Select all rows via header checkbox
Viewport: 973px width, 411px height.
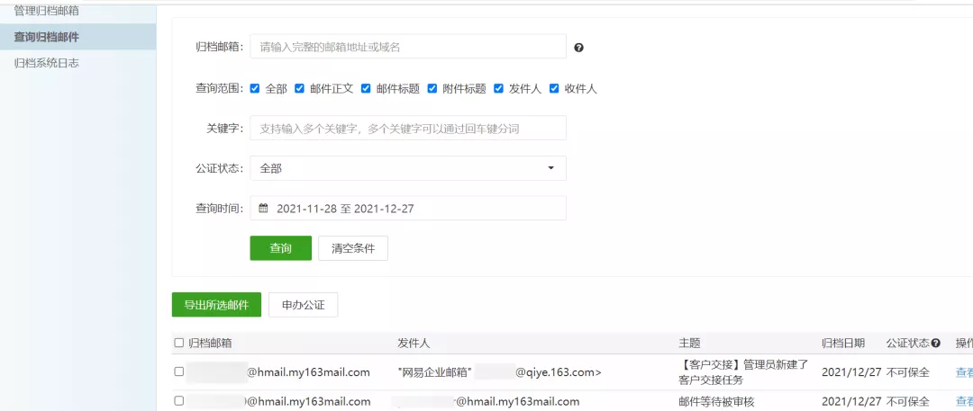(179, 344)
